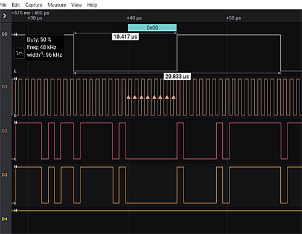Expand the sidebar with the chevron arrow
This screenshot has width=302, height=234.
(5, 16)
